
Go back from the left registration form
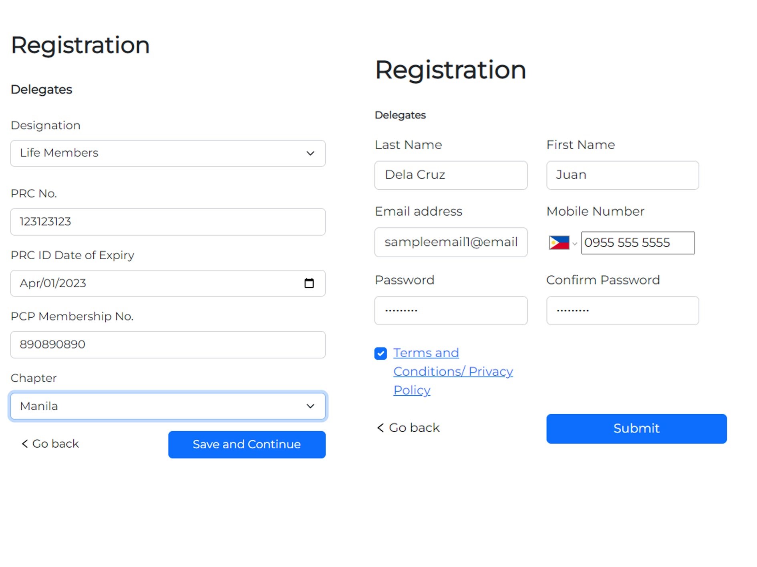50,444
